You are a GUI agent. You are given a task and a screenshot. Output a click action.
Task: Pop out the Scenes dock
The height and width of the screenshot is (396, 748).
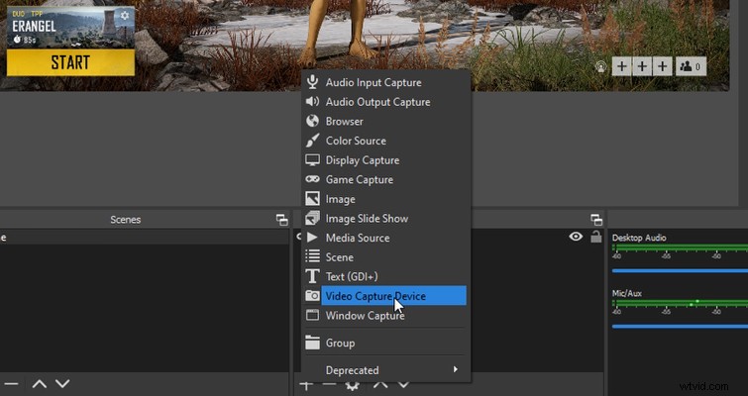coord(282,220)
